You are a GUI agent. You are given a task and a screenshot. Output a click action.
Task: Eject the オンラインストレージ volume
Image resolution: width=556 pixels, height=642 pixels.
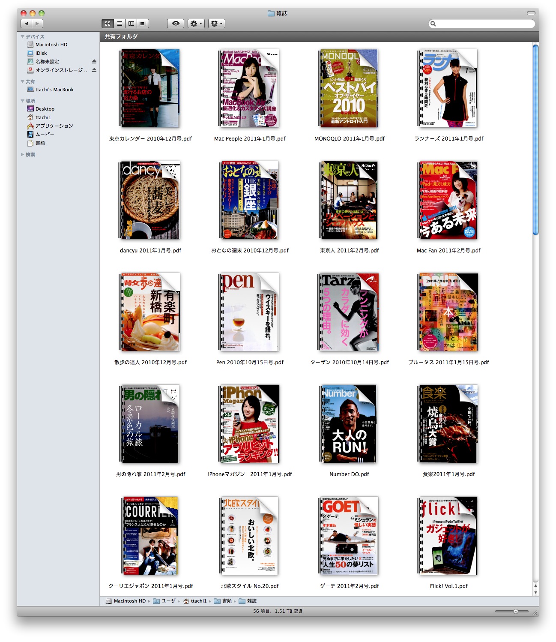pyautogui.click(x=94, y=70)
